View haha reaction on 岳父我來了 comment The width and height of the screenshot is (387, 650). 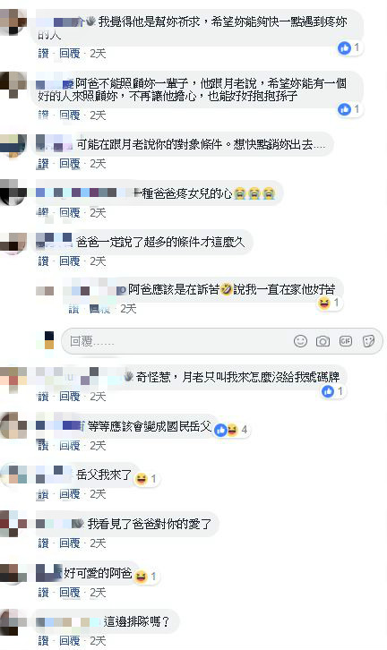click(x=146, y=479)
